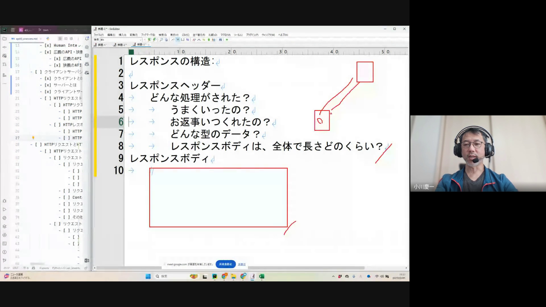
Task: Toggle the escape sequence (\n) search option
Action: [x=178, y=40]
